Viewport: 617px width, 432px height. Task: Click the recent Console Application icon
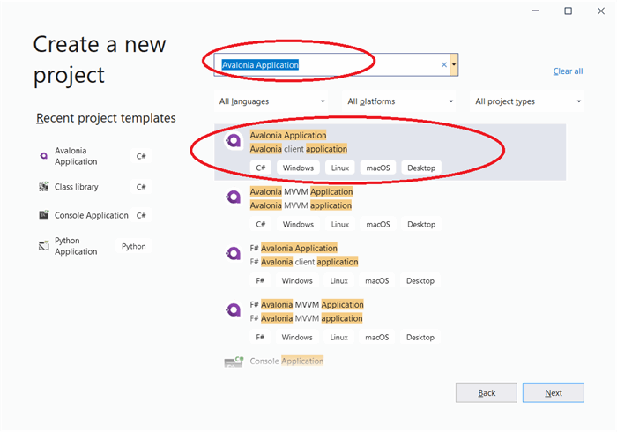tap(44, 215)
